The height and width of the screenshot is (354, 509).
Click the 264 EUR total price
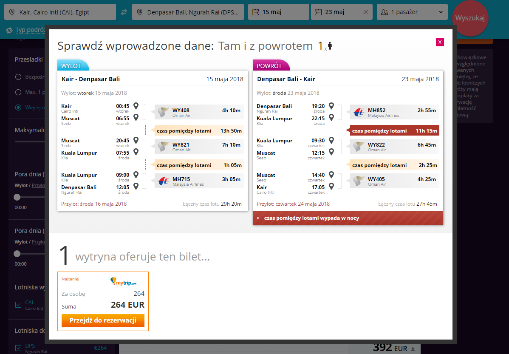[127, 305]
